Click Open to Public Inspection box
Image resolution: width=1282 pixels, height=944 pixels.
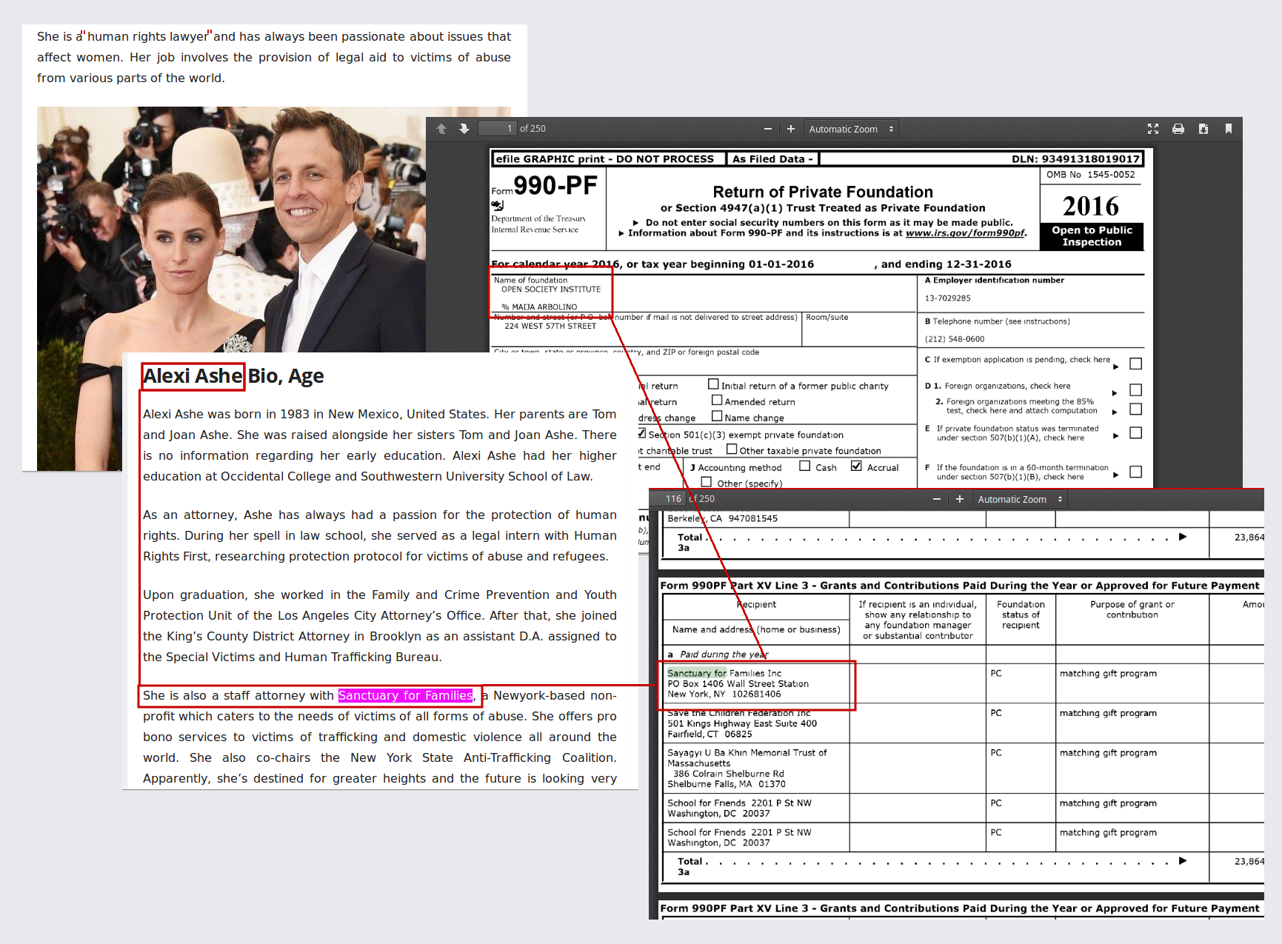click(1092, 236)
